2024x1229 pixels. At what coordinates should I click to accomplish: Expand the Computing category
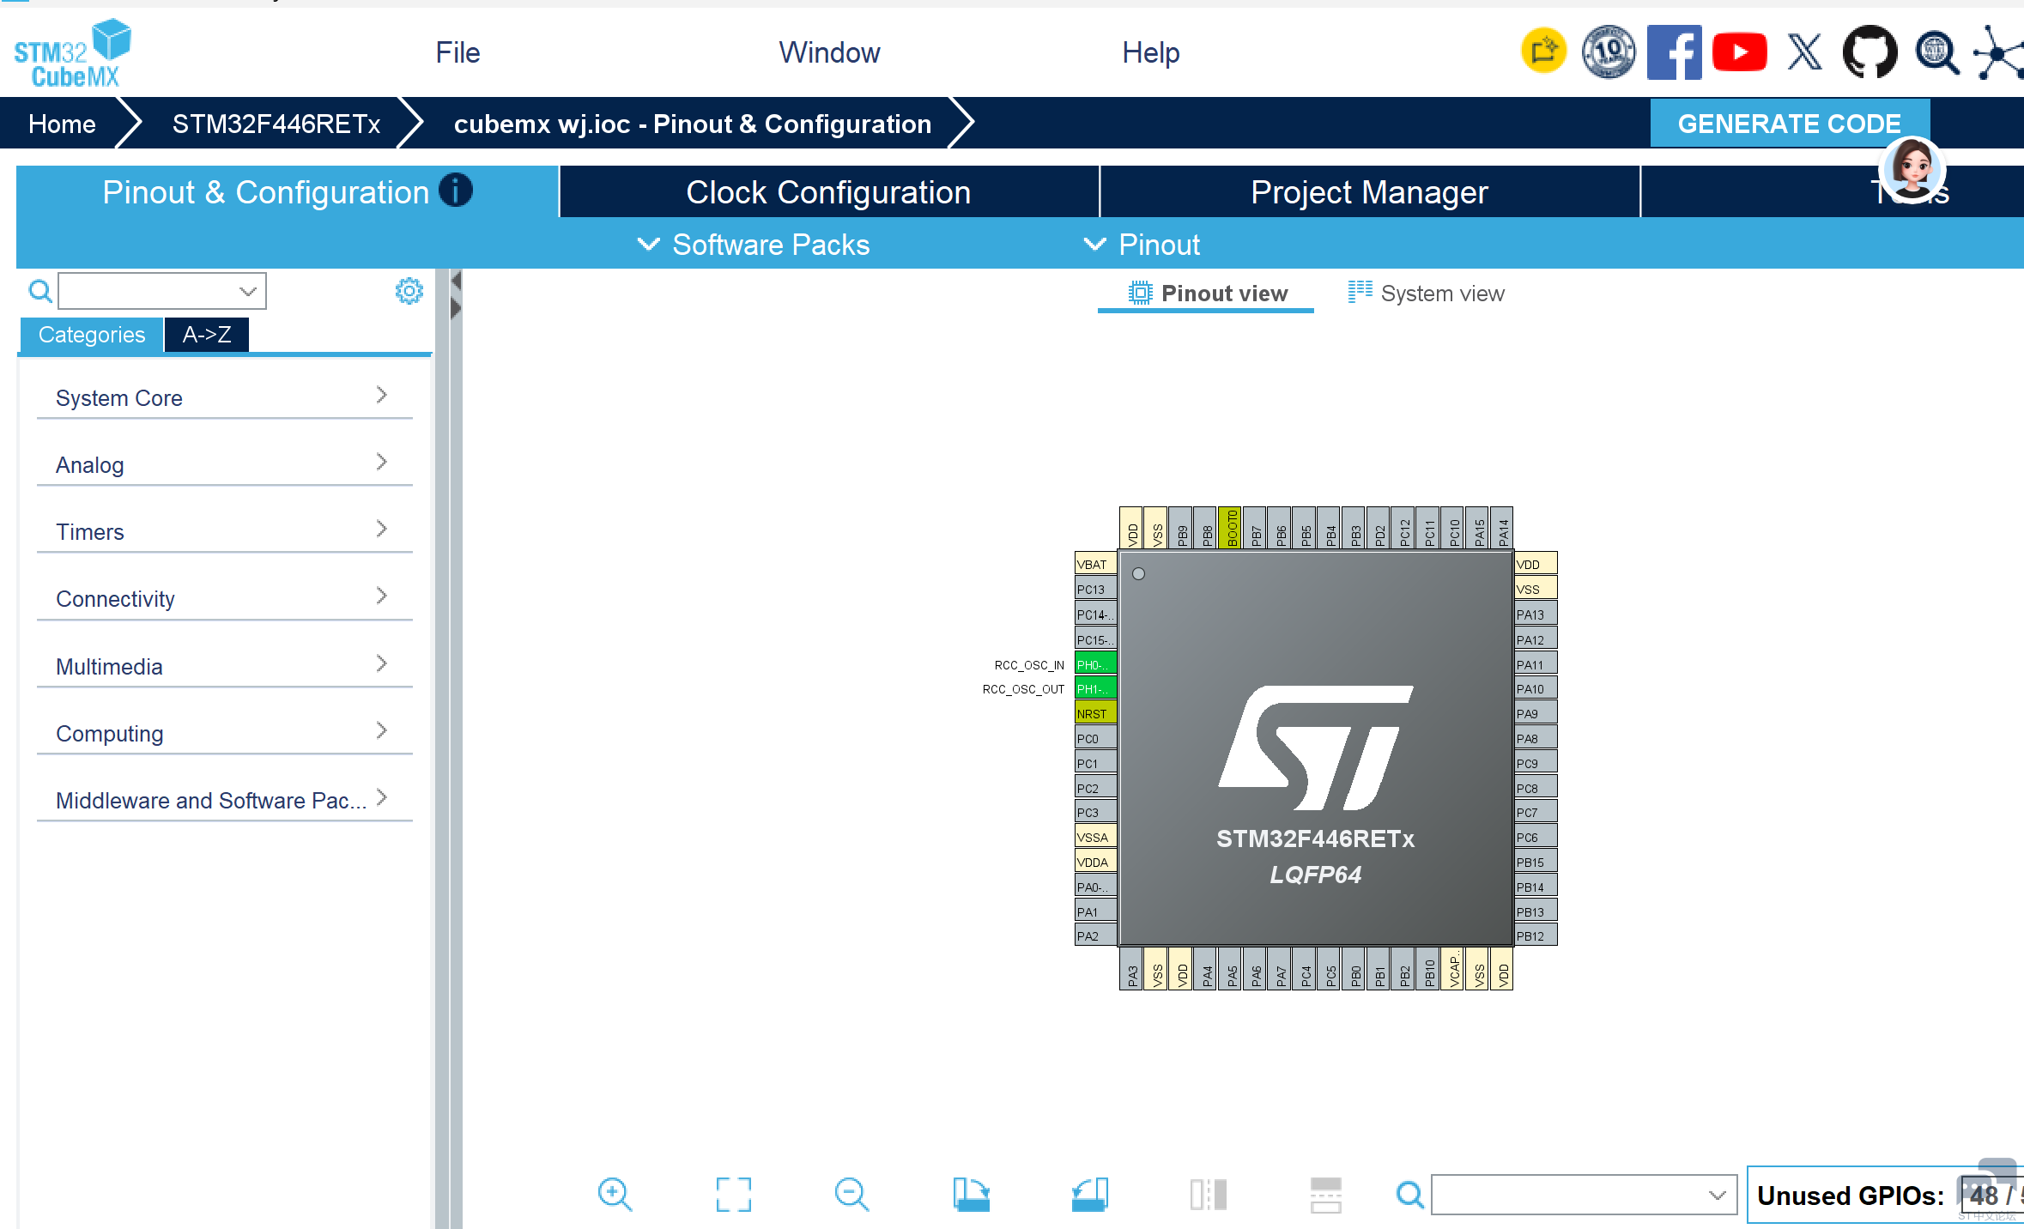(x=225, y=733)
